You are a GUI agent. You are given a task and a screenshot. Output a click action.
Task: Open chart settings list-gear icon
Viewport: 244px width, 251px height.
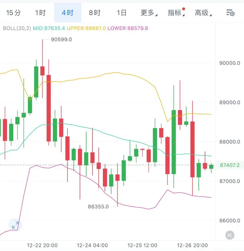click(x=230, y=13)
